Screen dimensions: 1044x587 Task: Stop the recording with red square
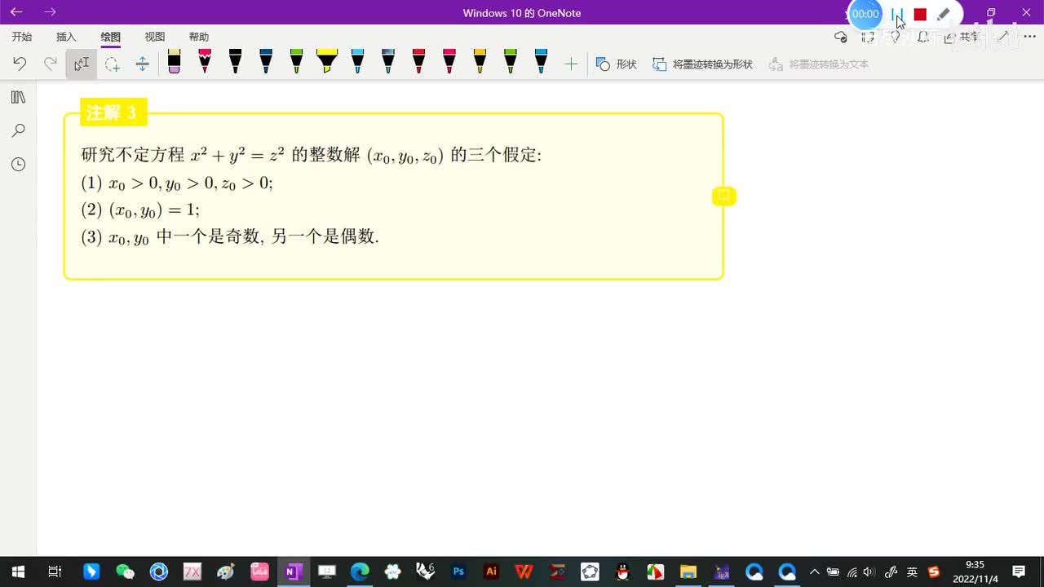(920, 14)
